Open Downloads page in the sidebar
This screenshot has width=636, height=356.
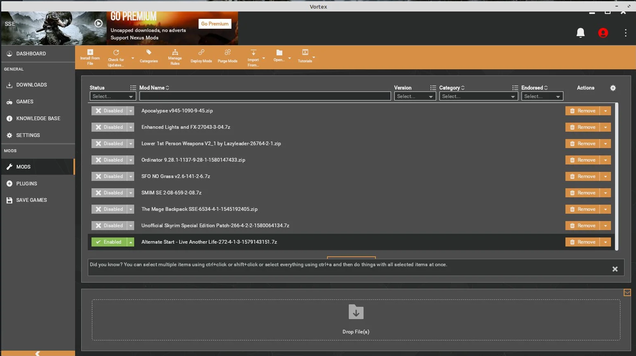[32, 85]
